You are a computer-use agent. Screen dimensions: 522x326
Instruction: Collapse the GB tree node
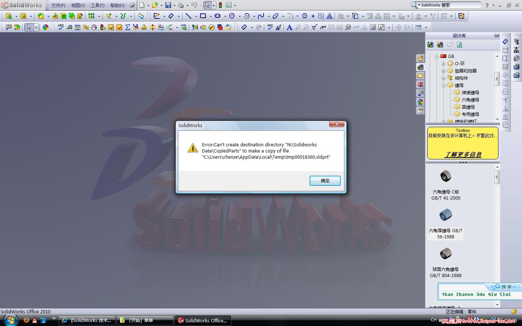click(x=436, y=56)
